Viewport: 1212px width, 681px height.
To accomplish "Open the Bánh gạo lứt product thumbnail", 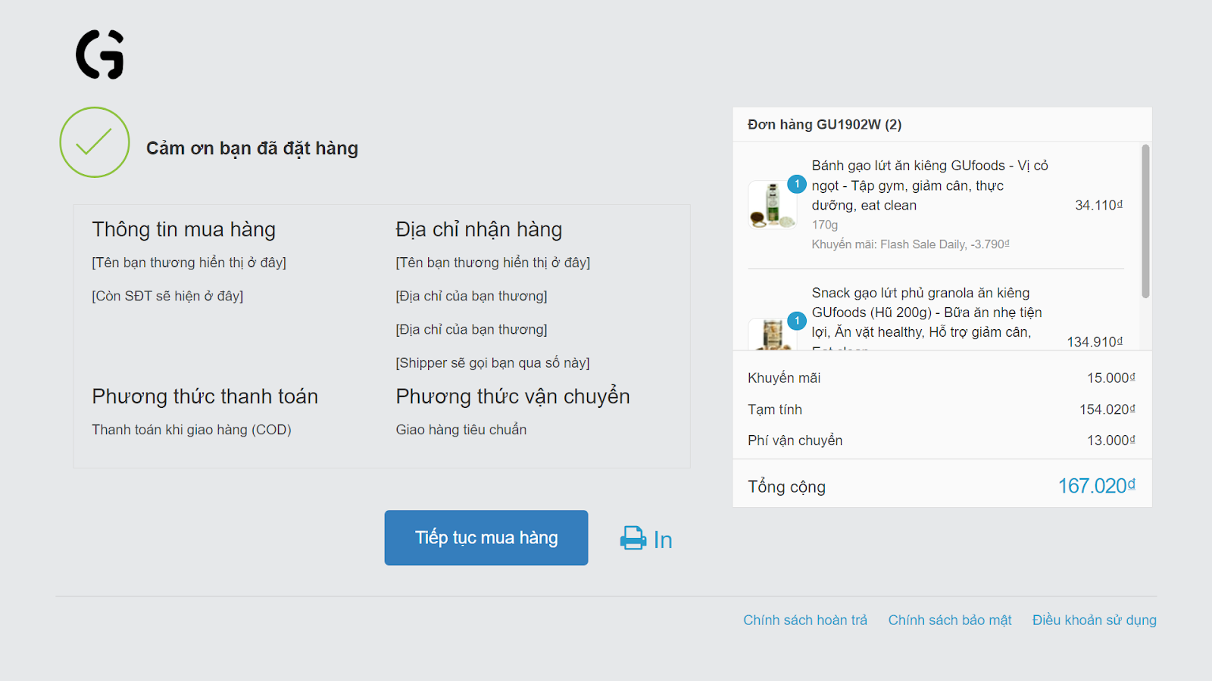I will click(772, 204).
